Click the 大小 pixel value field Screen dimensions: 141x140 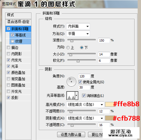tap(104, 54)
